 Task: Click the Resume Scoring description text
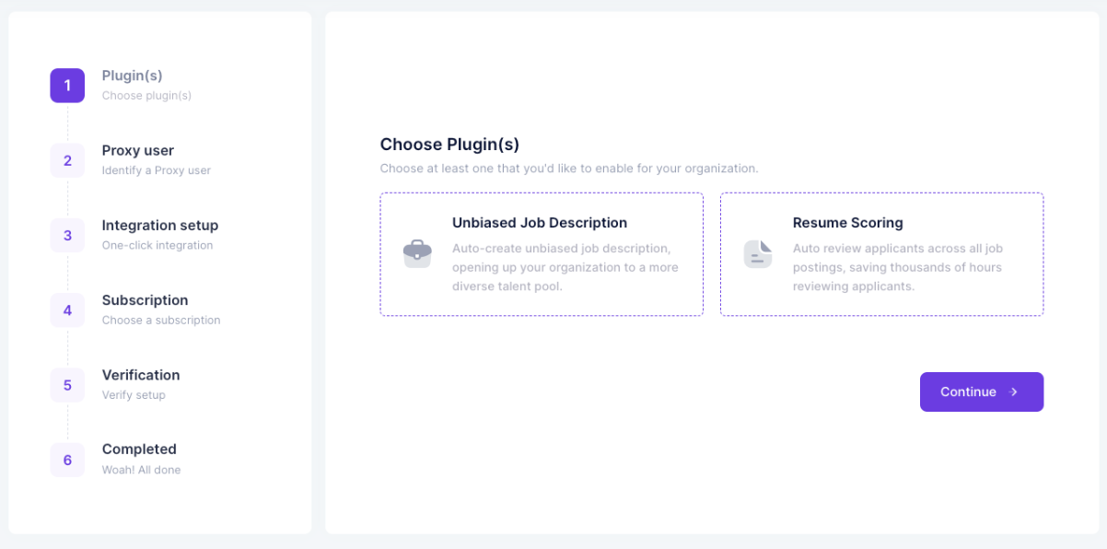(x=898, y=267)
